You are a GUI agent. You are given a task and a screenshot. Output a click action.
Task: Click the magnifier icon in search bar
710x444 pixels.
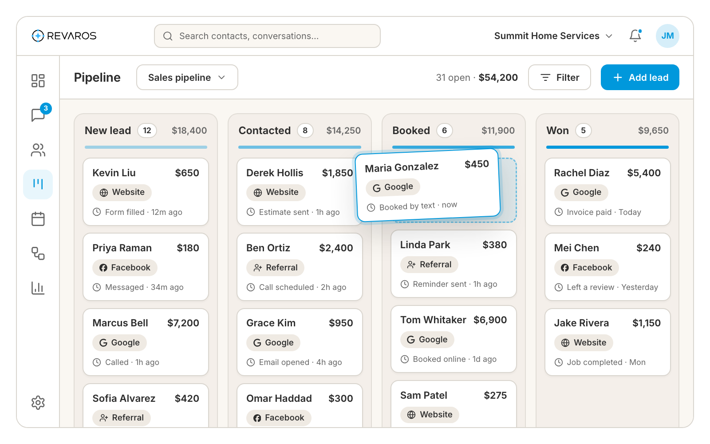[168, 36]
